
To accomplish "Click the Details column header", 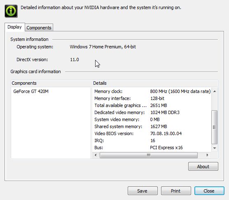I will pyautogui.click(x=155, y=83).
